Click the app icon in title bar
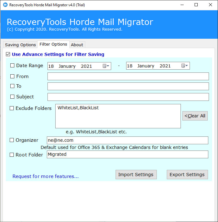218x222 pixels. click(x=5, y=5)
